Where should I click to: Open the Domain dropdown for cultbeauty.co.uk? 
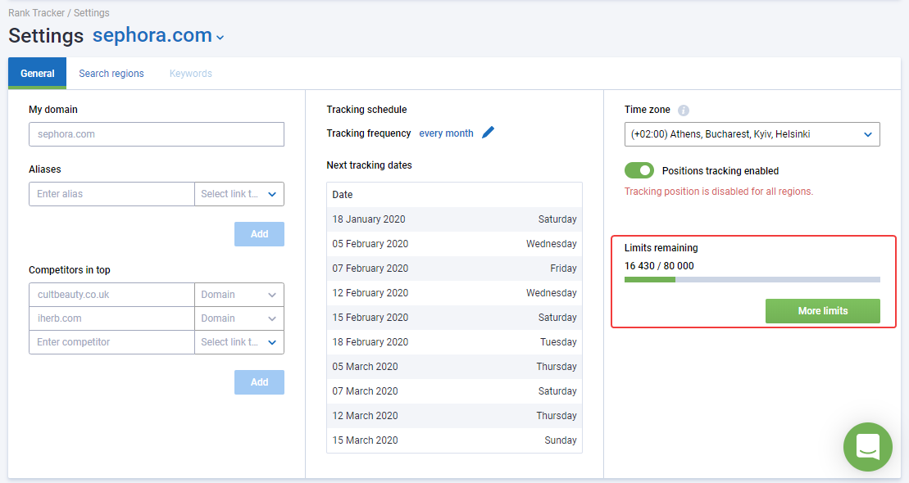click(239, 295)
